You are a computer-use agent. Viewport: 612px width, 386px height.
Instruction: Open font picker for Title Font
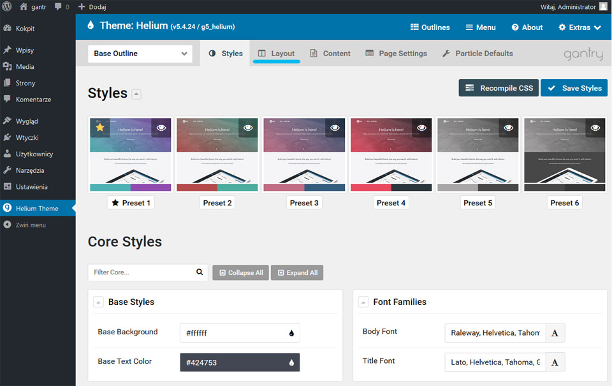[555, 362]
